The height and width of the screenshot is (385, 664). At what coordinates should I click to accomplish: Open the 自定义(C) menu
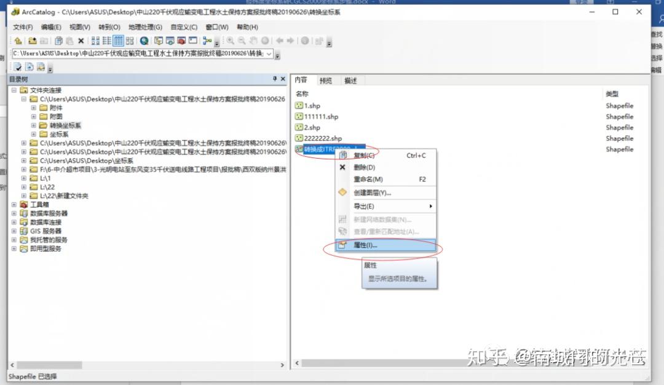[x=184, y=27]
